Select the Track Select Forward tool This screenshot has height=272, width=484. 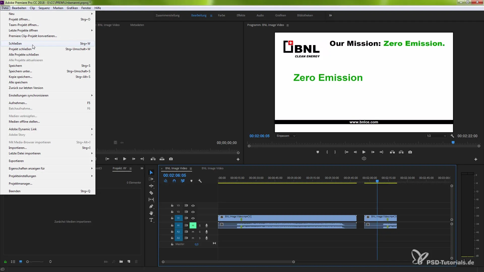tap(151, 179)
